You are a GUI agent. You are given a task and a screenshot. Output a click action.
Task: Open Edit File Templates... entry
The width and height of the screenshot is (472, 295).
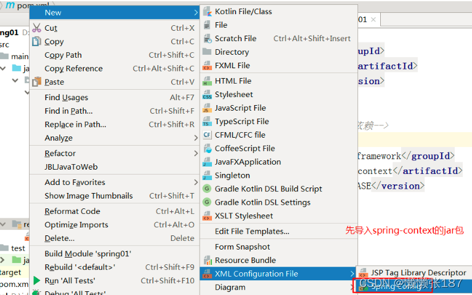(279, 231)
